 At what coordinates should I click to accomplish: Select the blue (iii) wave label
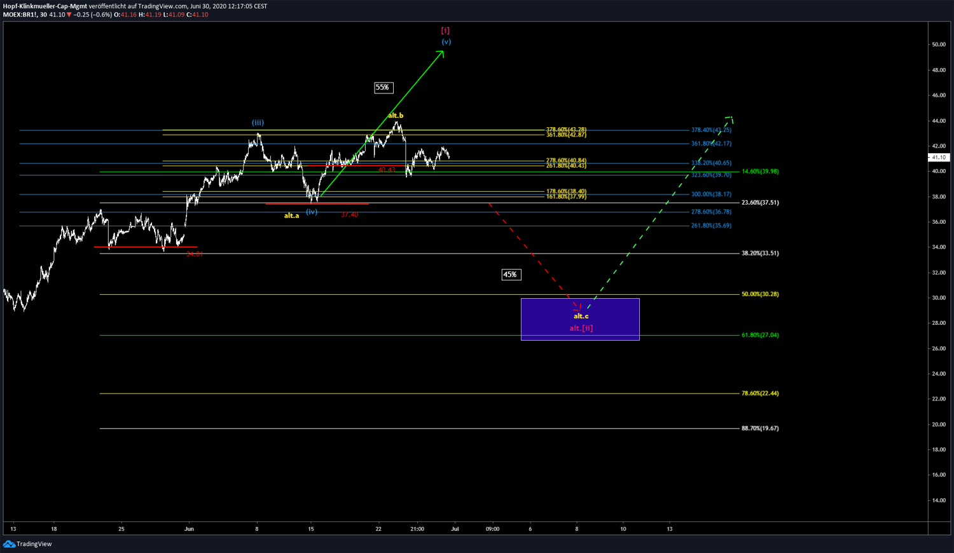point(258,123)
